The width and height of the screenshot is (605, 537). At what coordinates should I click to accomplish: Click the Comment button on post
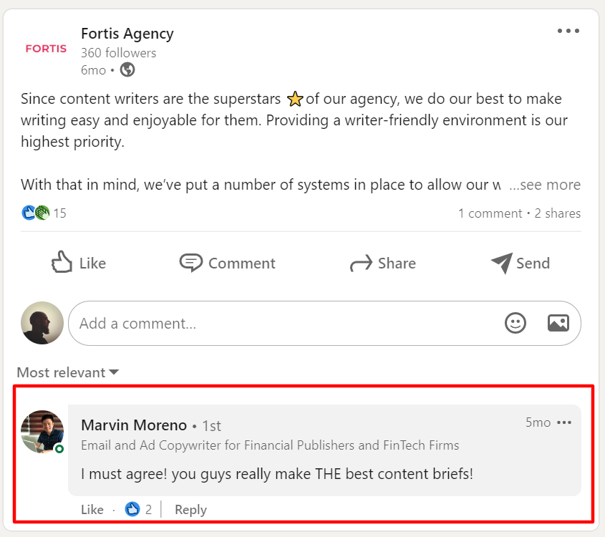[x=227, y=263]
